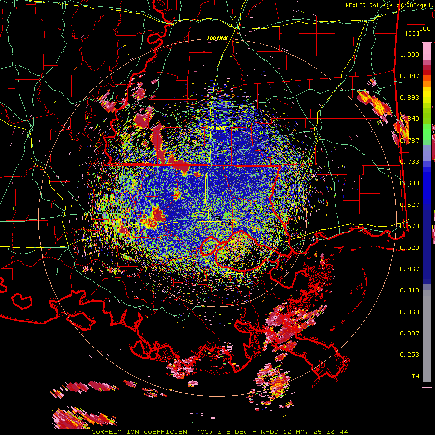Select the 0.573 scale value
Screen dimensions: 435x435
(x=409, y=226)
